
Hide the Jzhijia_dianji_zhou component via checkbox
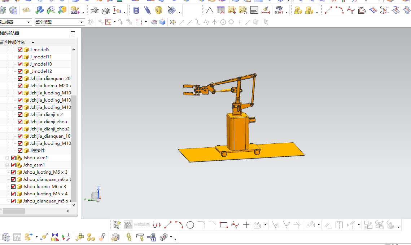pos(20,122)
